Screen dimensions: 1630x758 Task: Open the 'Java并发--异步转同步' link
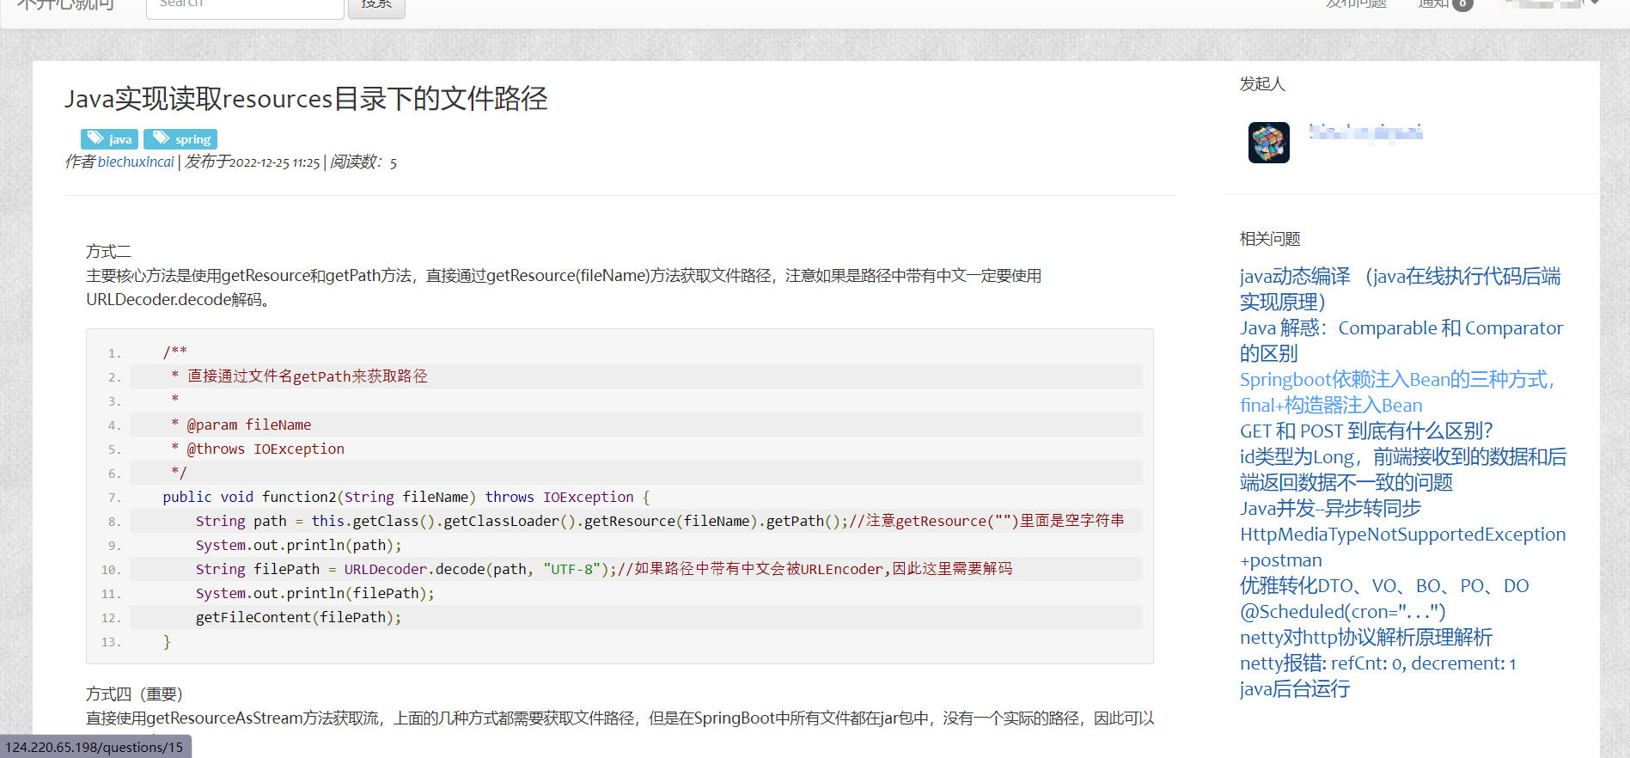tap(1330, 508)
